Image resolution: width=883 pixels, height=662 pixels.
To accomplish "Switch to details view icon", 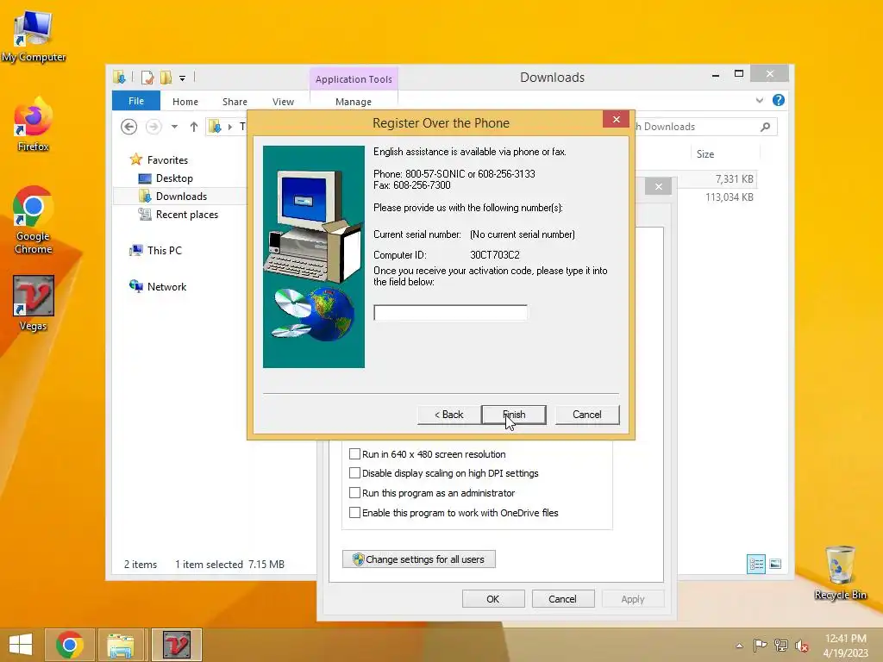I will [x=755, y=564].
